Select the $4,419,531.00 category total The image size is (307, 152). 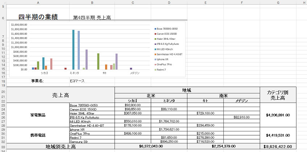[278, 135]
